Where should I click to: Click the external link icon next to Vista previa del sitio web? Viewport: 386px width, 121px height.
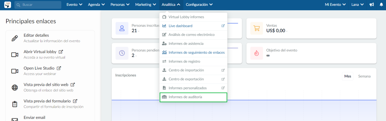[x=73, y=85]
